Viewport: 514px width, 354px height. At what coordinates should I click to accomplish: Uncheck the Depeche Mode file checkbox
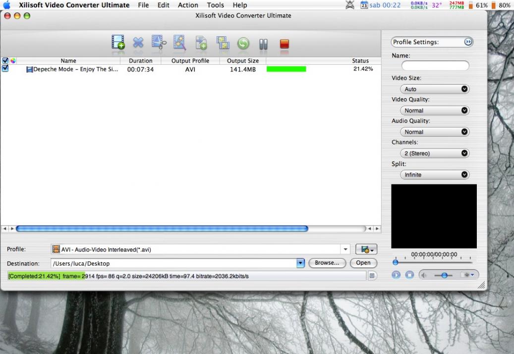(x=5, y=68)
